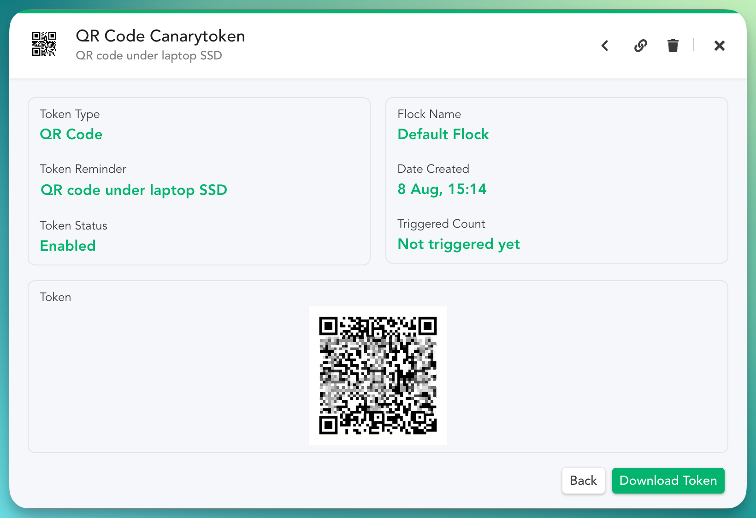Copy token link using the chain icon
The width and height of the screenshot is (756, 518).
pyautogui.click(x=640, y=46)
